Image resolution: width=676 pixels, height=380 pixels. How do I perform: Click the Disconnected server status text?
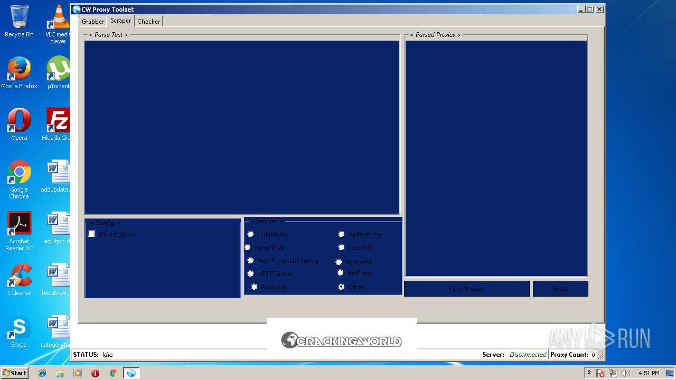point(528,355)
